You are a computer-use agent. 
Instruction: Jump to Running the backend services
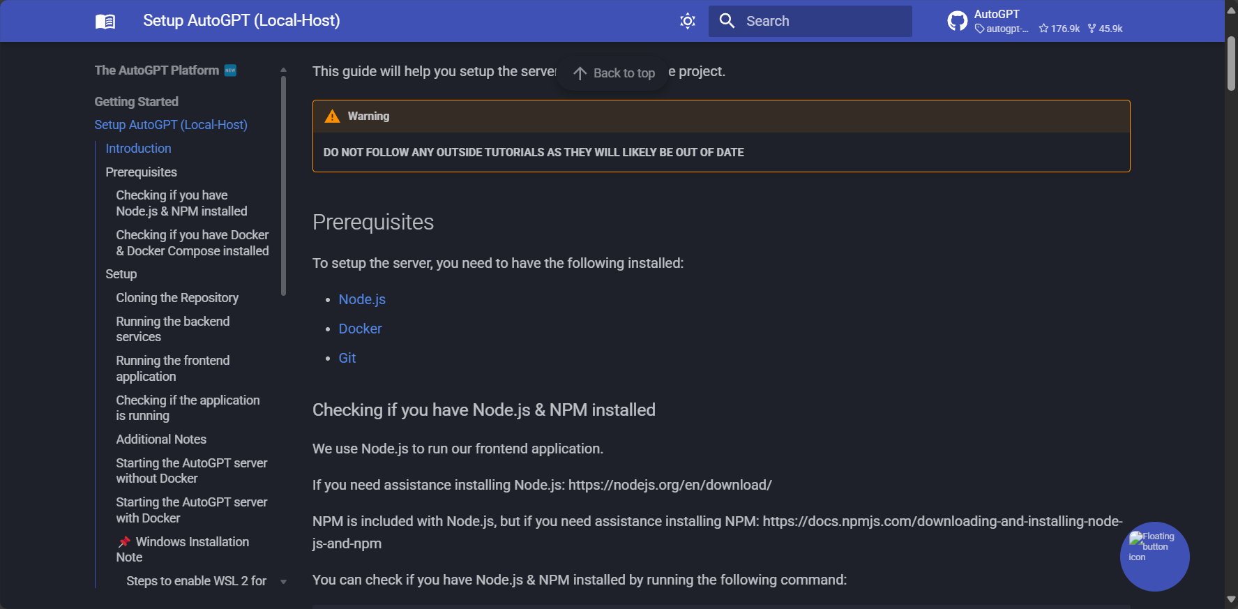click(x=172, y=329)
